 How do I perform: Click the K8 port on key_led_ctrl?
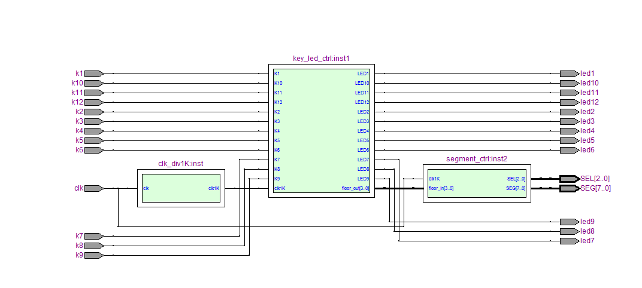pyautogui.click(x=277, y=169)
